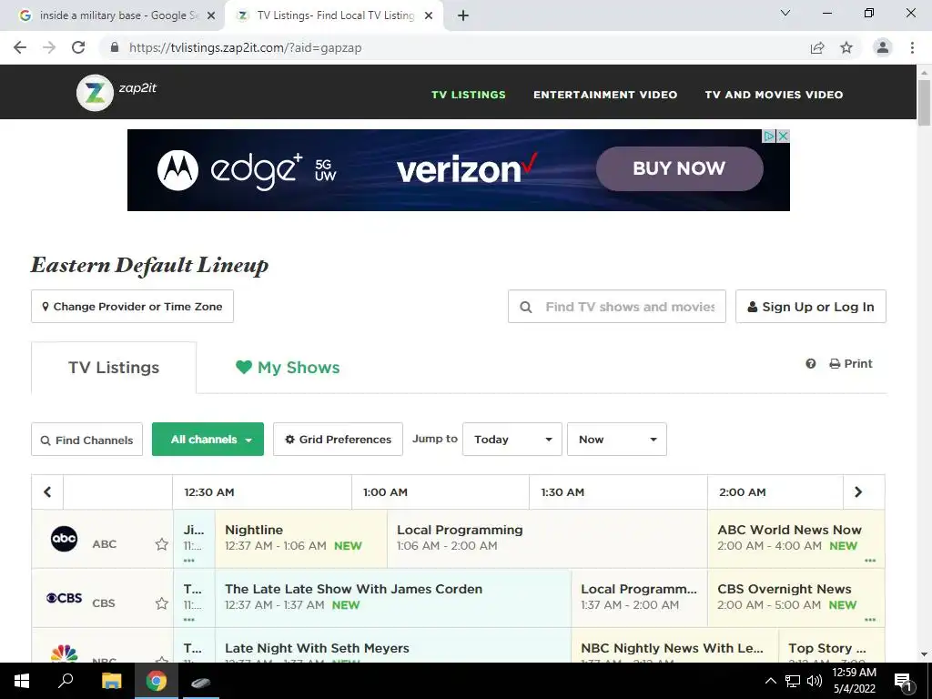Favorite the ABC channel star

tap(162, 544)
